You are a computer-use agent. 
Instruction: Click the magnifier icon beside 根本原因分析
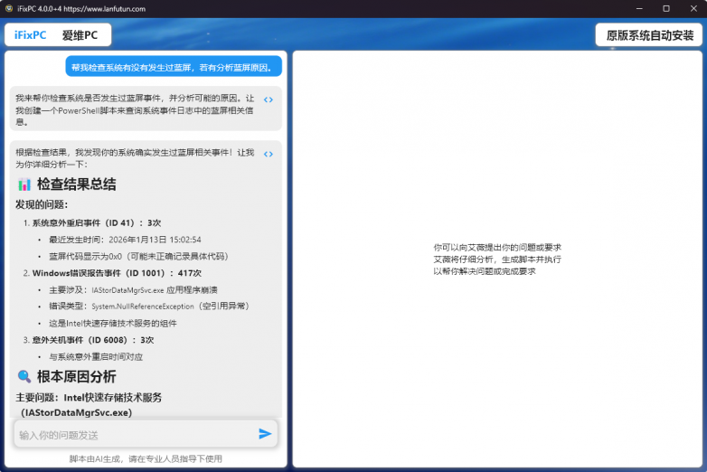tap(24, 376)
